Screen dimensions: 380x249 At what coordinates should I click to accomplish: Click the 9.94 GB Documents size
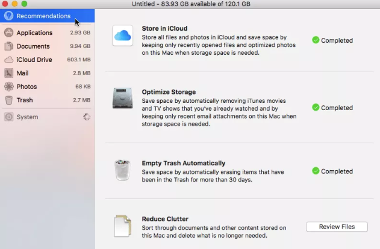pos(80,46)
